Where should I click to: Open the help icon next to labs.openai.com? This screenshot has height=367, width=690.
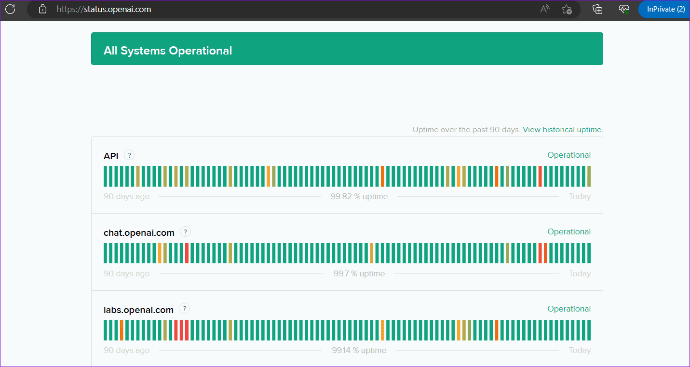click(184, 309)
